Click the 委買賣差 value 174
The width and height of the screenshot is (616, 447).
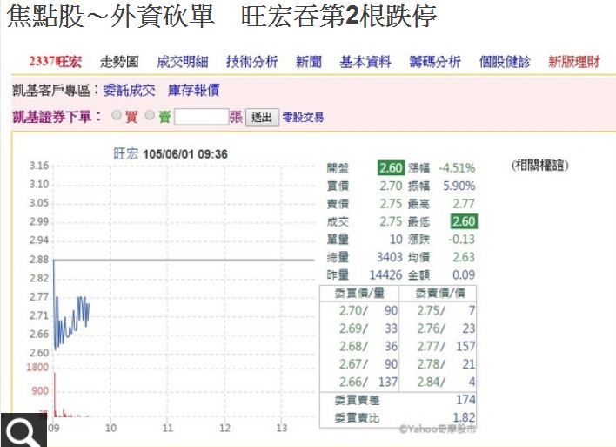tap(465, 400)
